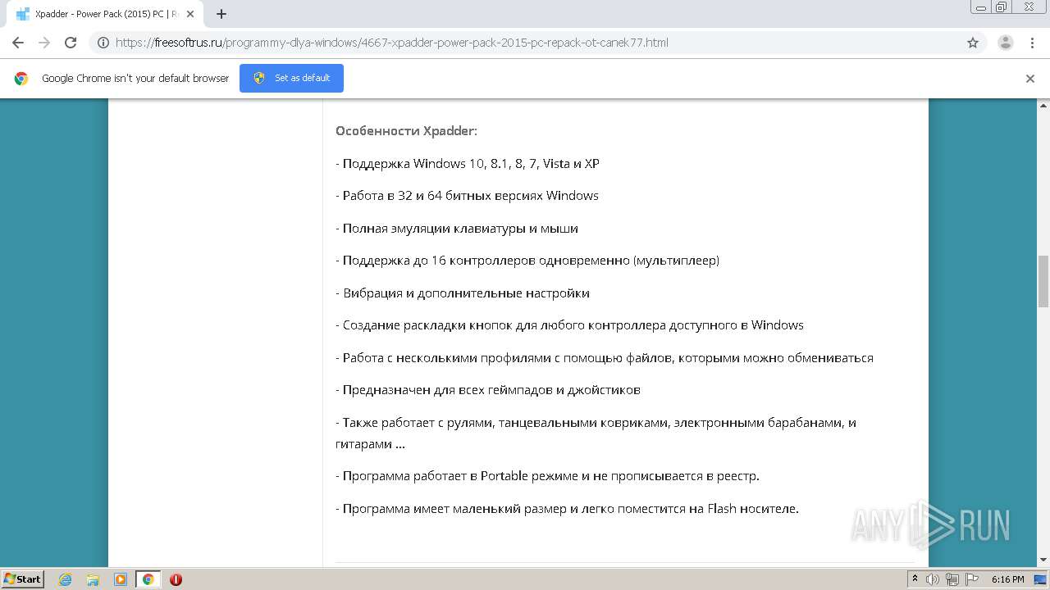Click 'Поддержка до 16 контроллеров' line

[527, 261]
